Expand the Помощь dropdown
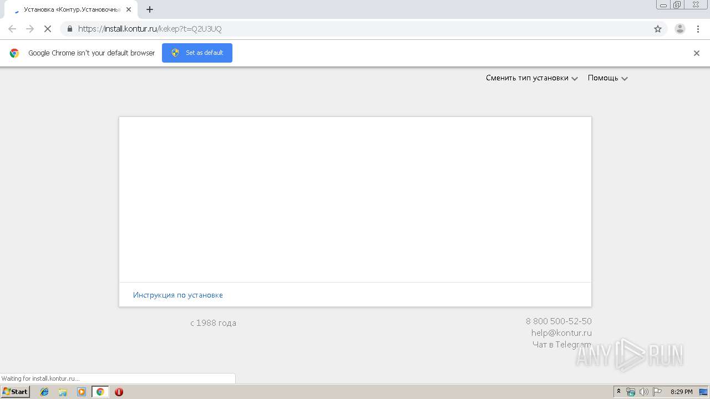Image resolution: width=710 pixels, height=399 pixels. (x=608, y=78)
